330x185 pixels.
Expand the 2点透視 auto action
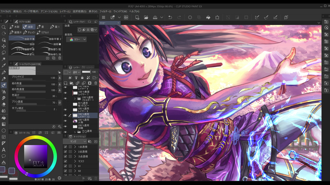[x=75, y=151]
